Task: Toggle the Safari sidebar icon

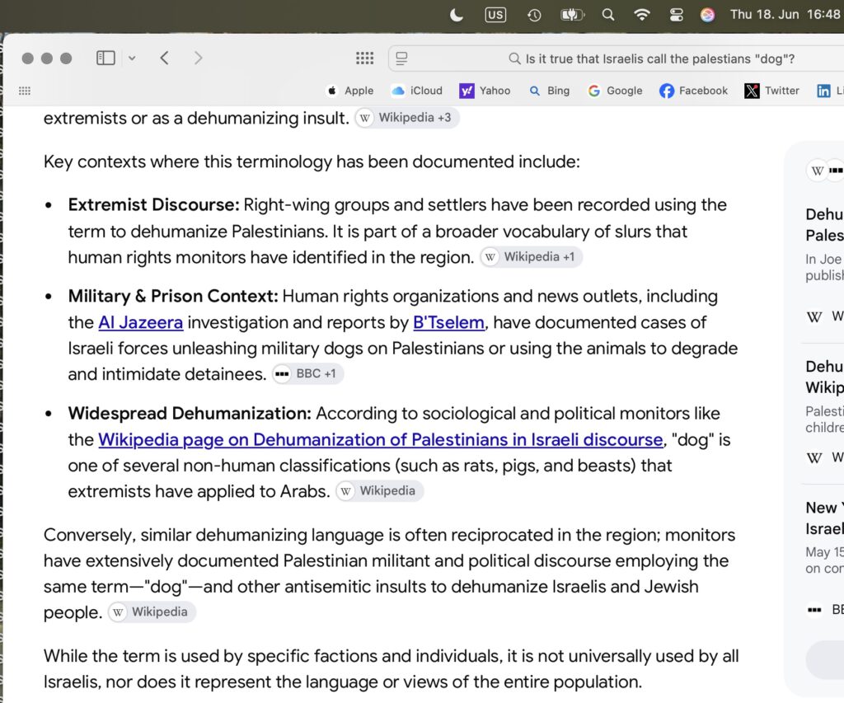Action: (105, 58)
